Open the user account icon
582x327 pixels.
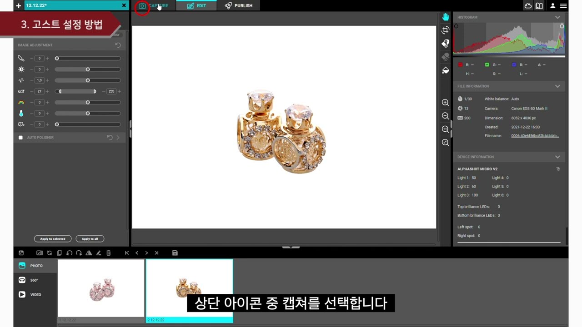[x=553, y=5]
